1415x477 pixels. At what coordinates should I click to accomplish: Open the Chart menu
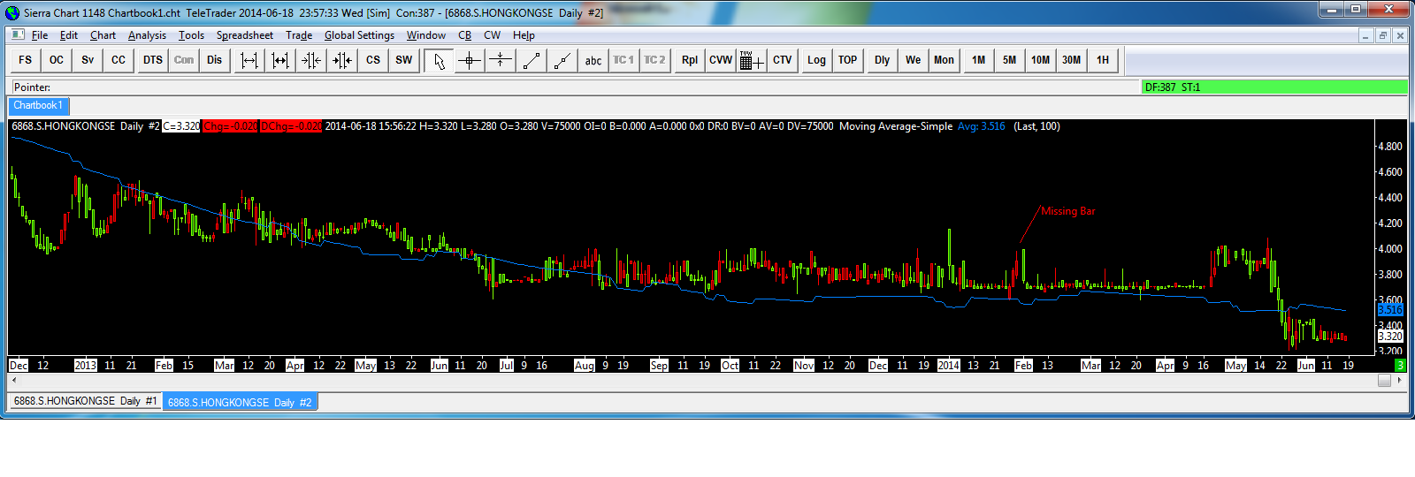tap(103, 35)
